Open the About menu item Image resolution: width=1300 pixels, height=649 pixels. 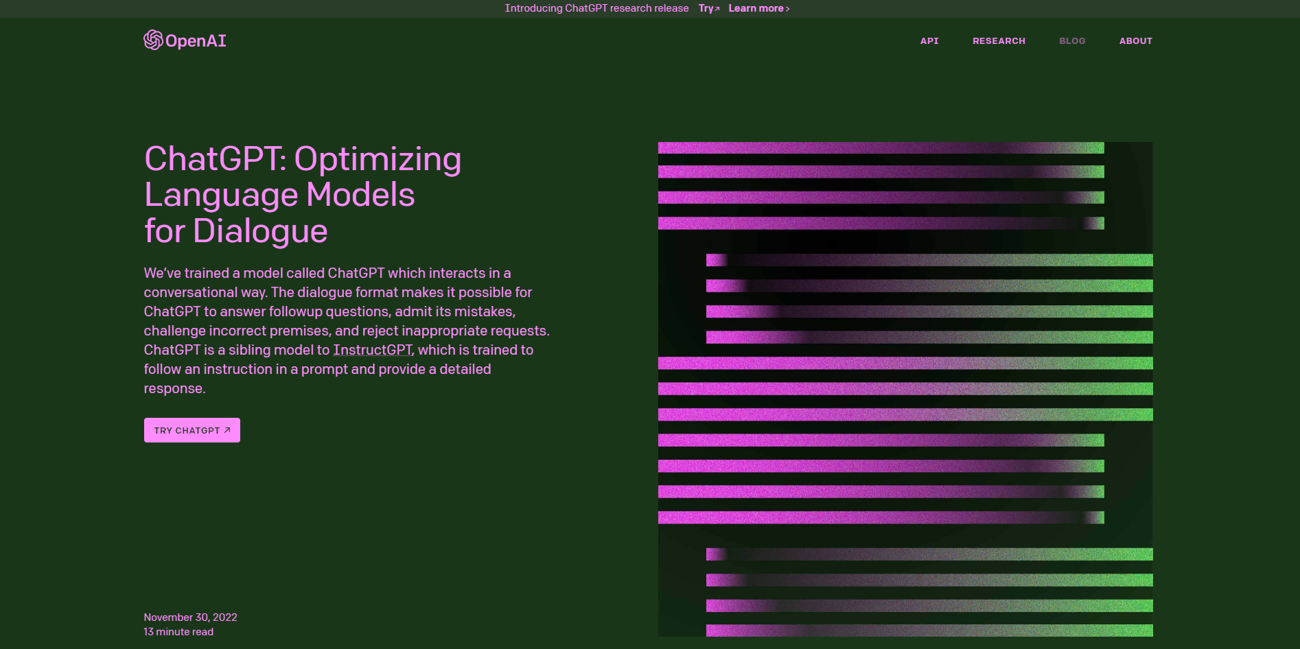click(x=1136, y=41)
